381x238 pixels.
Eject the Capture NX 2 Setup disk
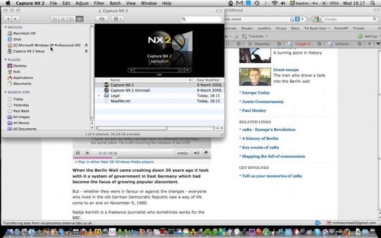coord(86,51)
